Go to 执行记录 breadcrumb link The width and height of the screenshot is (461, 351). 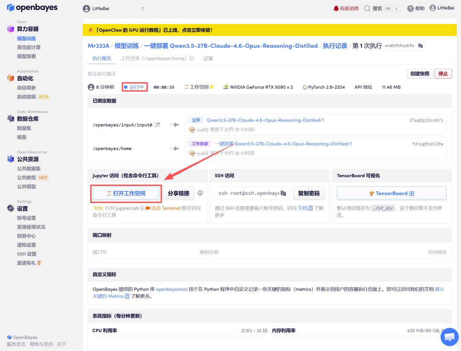(335, 46)
